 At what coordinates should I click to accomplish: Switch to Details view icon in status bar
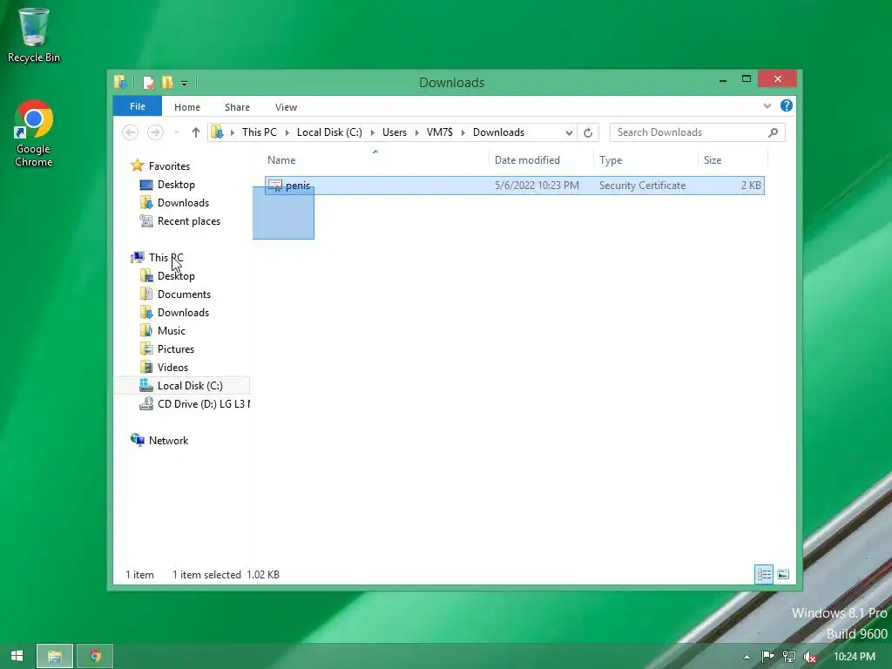coord(763,575)
